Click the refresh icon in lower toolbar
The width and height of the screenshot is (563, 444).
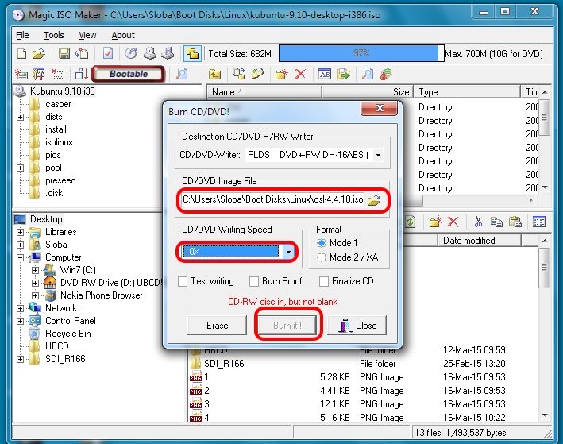click(410, 222)
